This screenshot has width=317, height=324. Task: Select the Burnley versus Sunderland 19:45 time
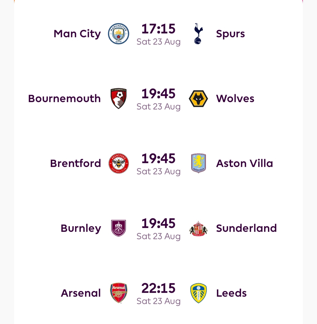158,223
